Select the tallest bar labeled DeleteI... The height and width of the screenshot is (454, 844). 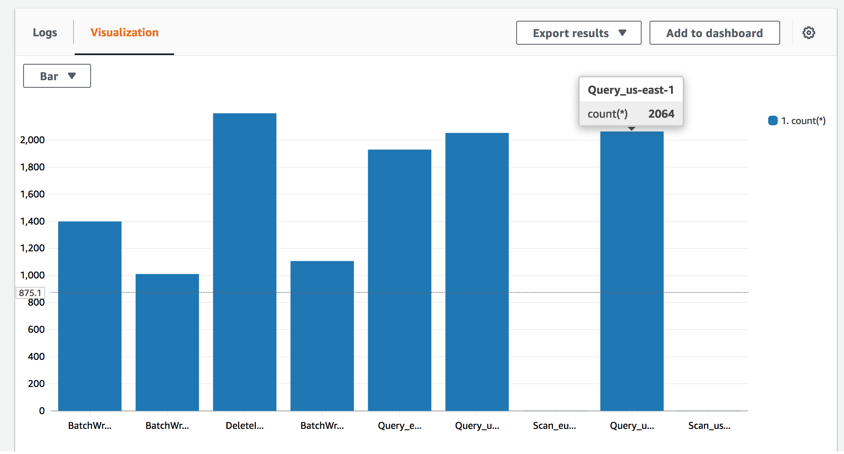244,259
